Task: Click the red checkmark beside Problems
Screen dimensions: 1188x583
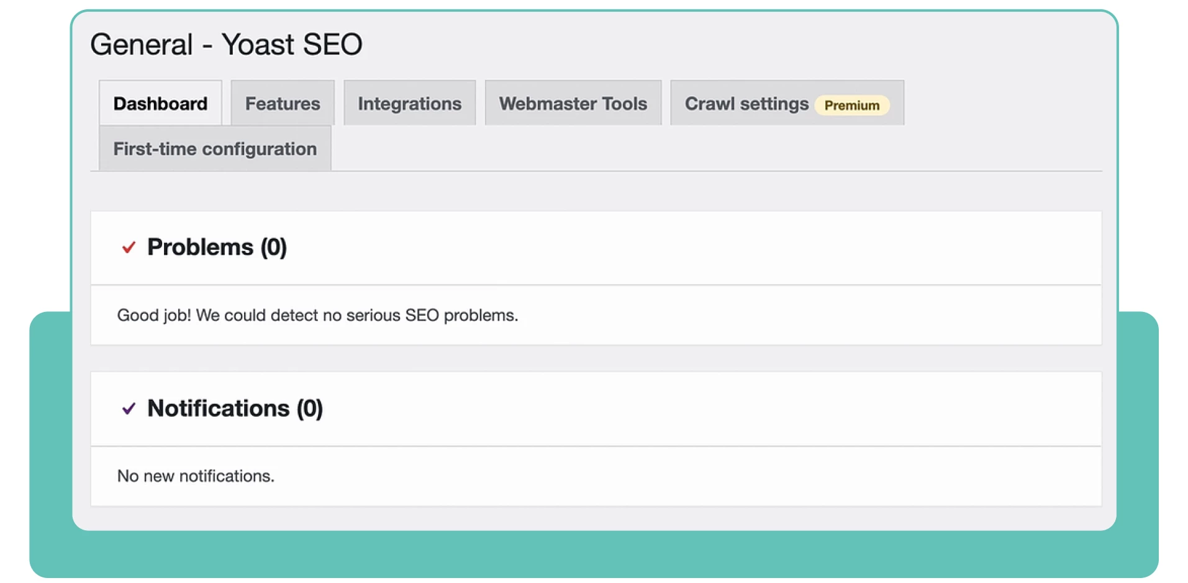Action: tap(129, 247)
